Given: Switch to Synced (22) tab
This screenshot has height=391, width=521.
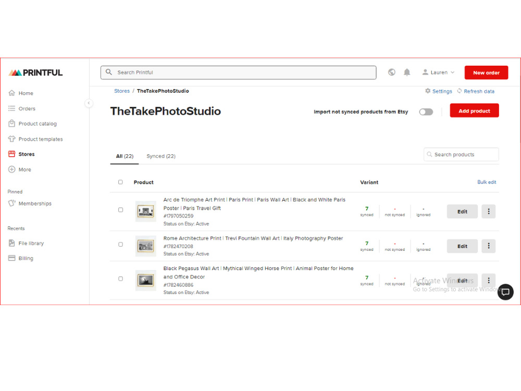Looking at the screenshot, I should (161, 156).
